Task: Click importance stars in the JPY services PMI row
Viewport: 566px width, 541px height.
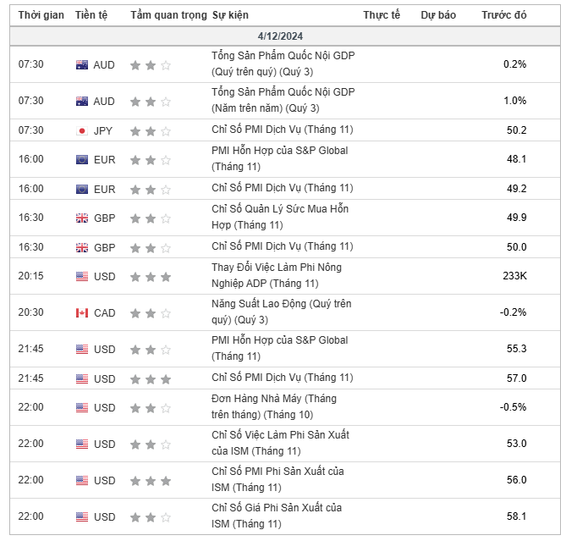Action: 150,130
